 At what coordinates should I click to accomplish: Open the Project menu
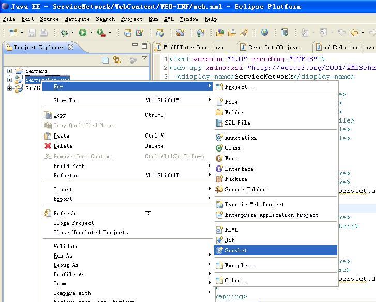pos(131,19)
